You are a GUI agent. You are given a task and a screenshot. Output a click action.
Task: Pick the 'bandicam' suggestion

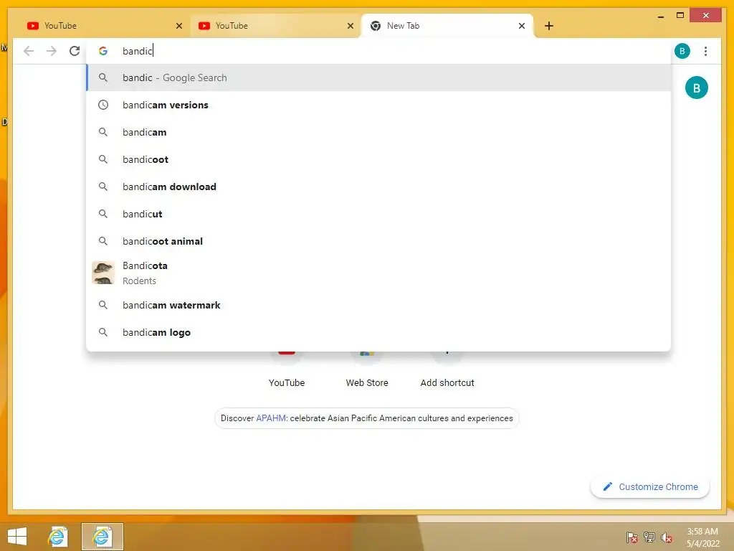pyautogui.click(x=378, y=132)
